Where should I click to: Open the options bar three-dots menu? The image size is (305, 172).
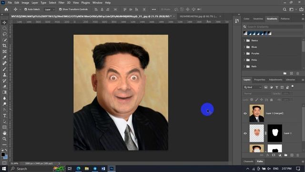pos(153,10)
